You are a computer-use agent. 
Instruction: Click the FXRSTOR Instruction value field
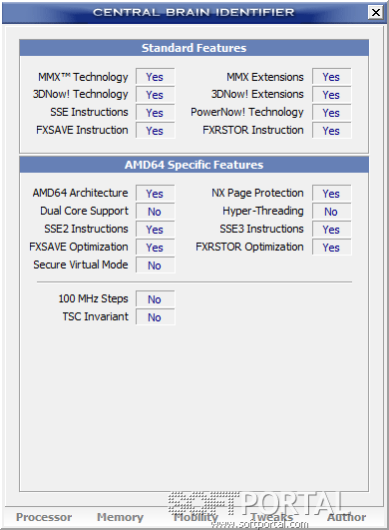click(331, 131)
